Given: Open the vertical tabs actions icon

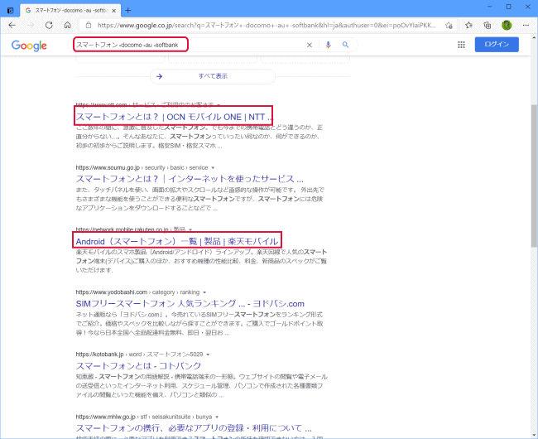Looking at the screenshot, I should tap(10, 10).
